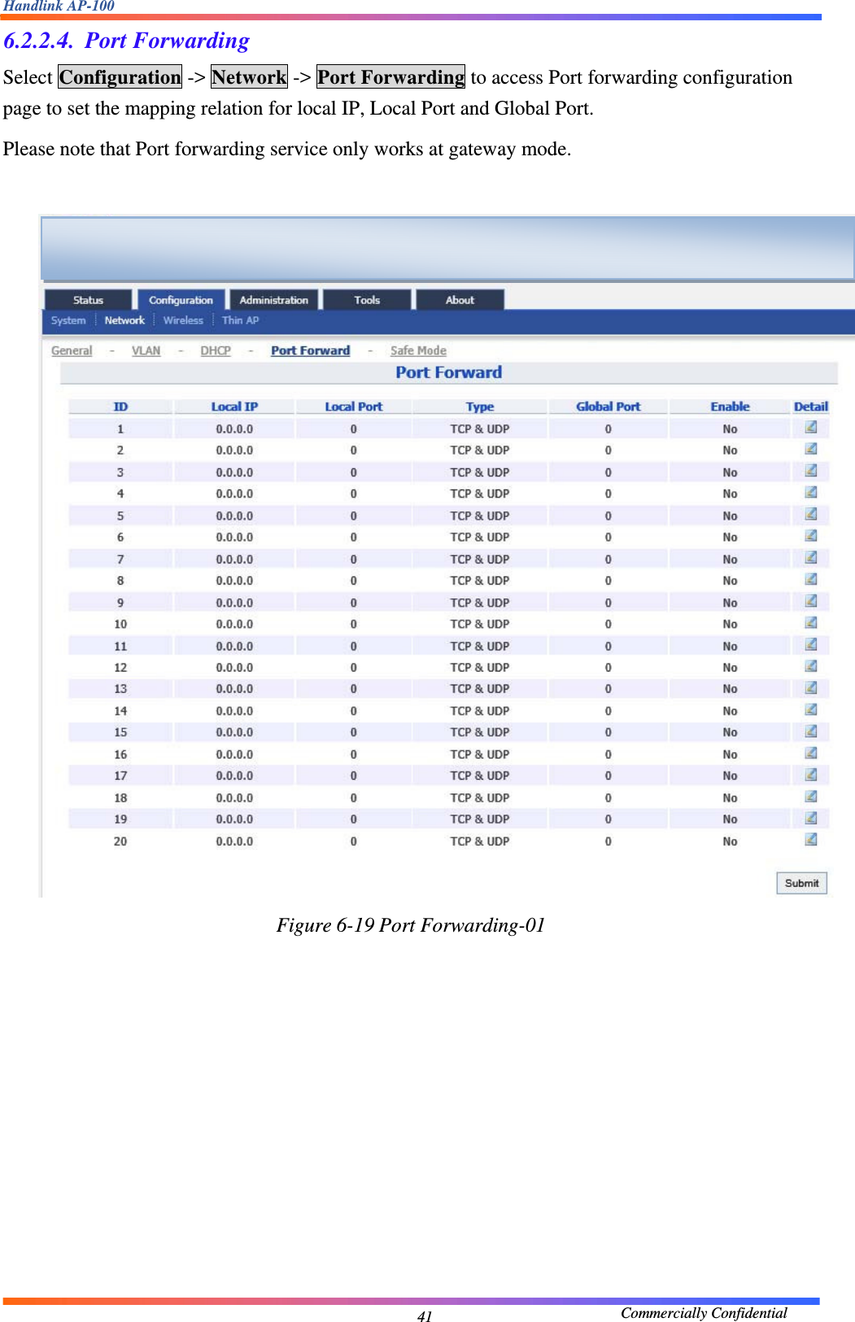
Task: Open detail edit icon for row 10
Action: click(x=811, y=623)
